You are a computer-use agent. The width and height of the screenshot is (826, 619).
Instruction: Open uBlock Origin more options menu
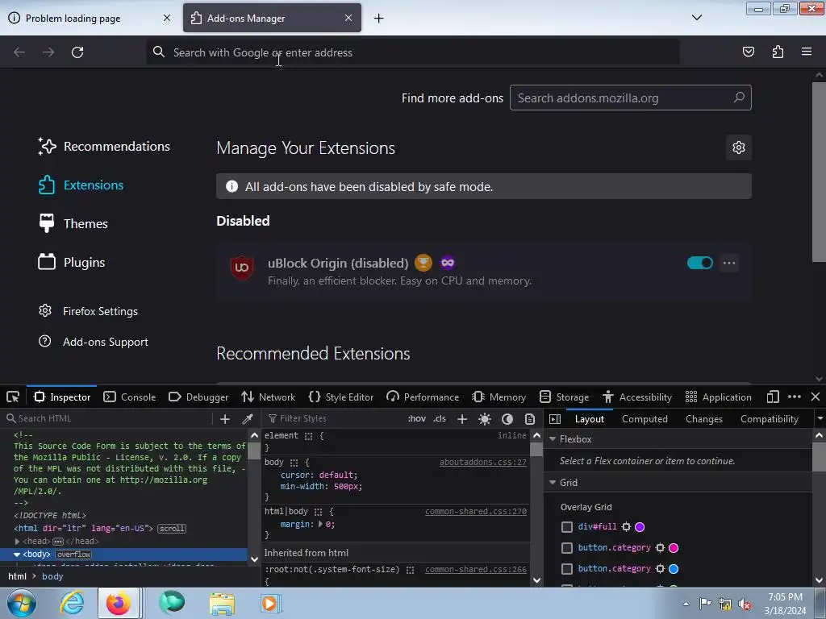(x=729, y=263)
